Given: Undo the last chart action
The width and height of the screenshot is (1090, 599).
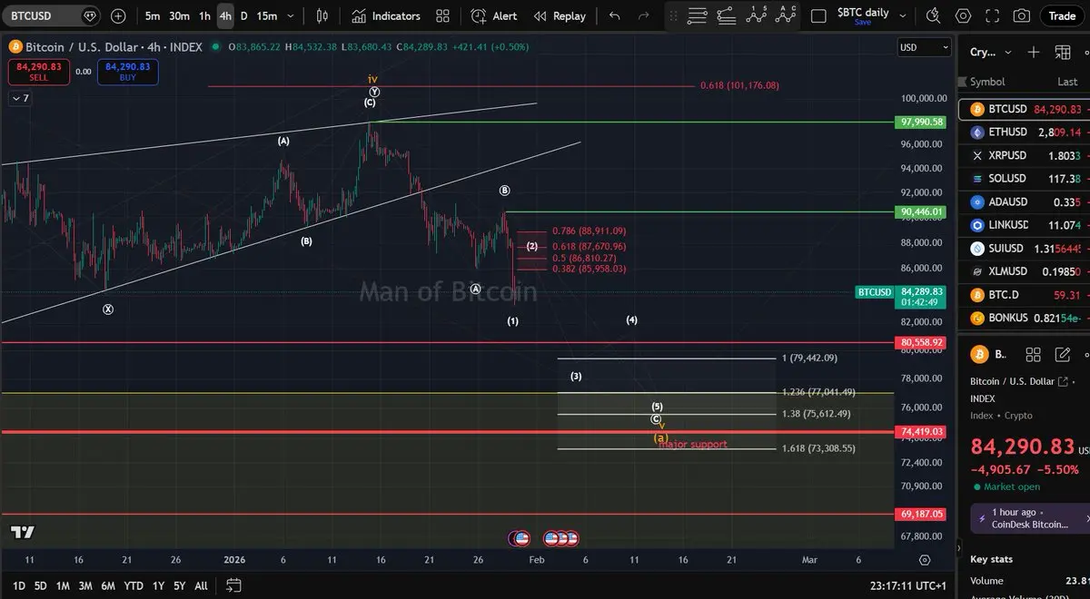Looking at the screenshot, I should (x=615, y=15).
